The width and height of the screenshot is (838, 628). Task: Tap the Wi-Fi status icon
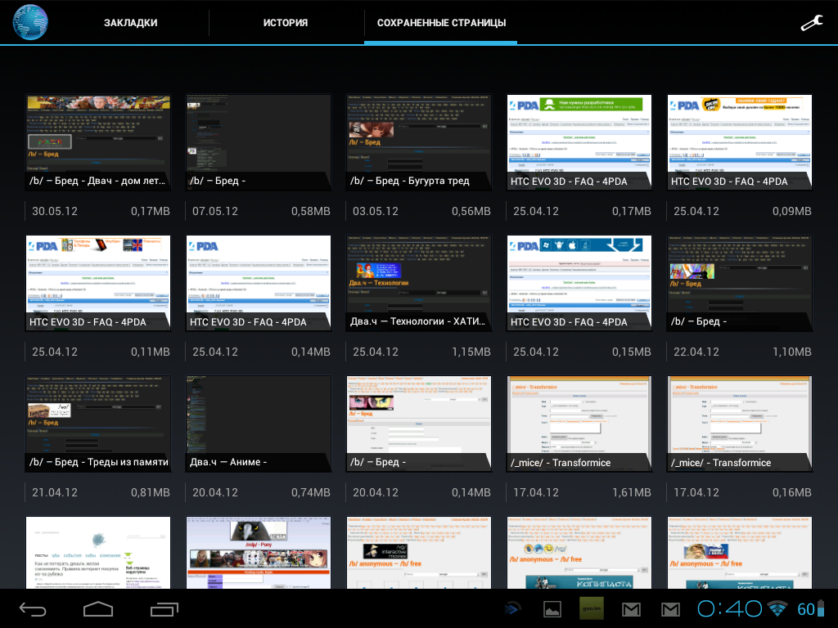[x=777, y=608]
